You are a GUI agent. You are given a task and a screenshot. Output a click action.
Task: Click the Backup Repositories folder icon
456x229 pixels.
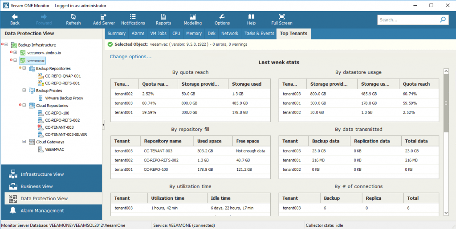coord(32,68)
